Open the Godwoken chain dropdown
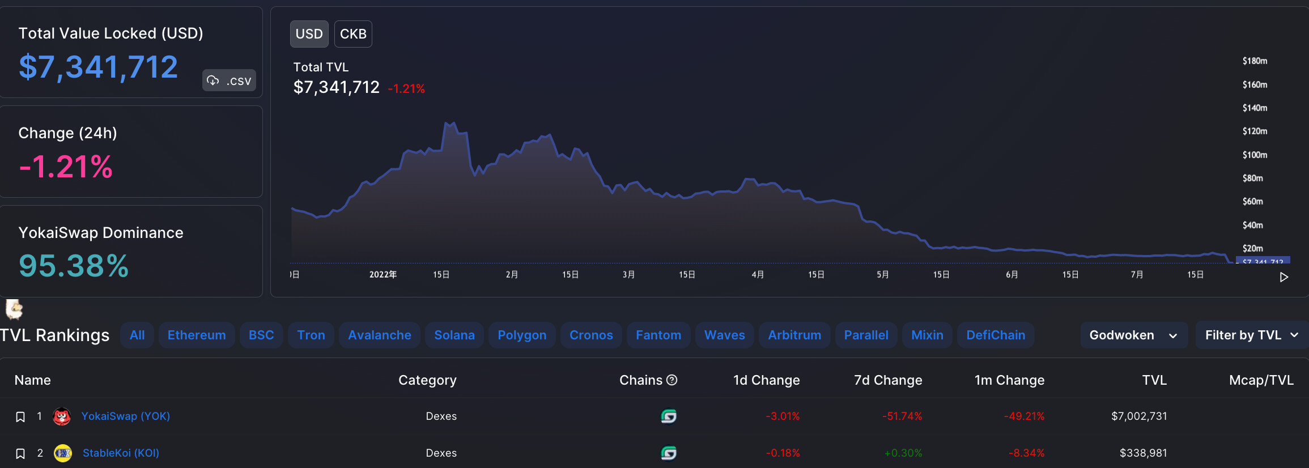 pyautogui.click(x=1133, y=335)
